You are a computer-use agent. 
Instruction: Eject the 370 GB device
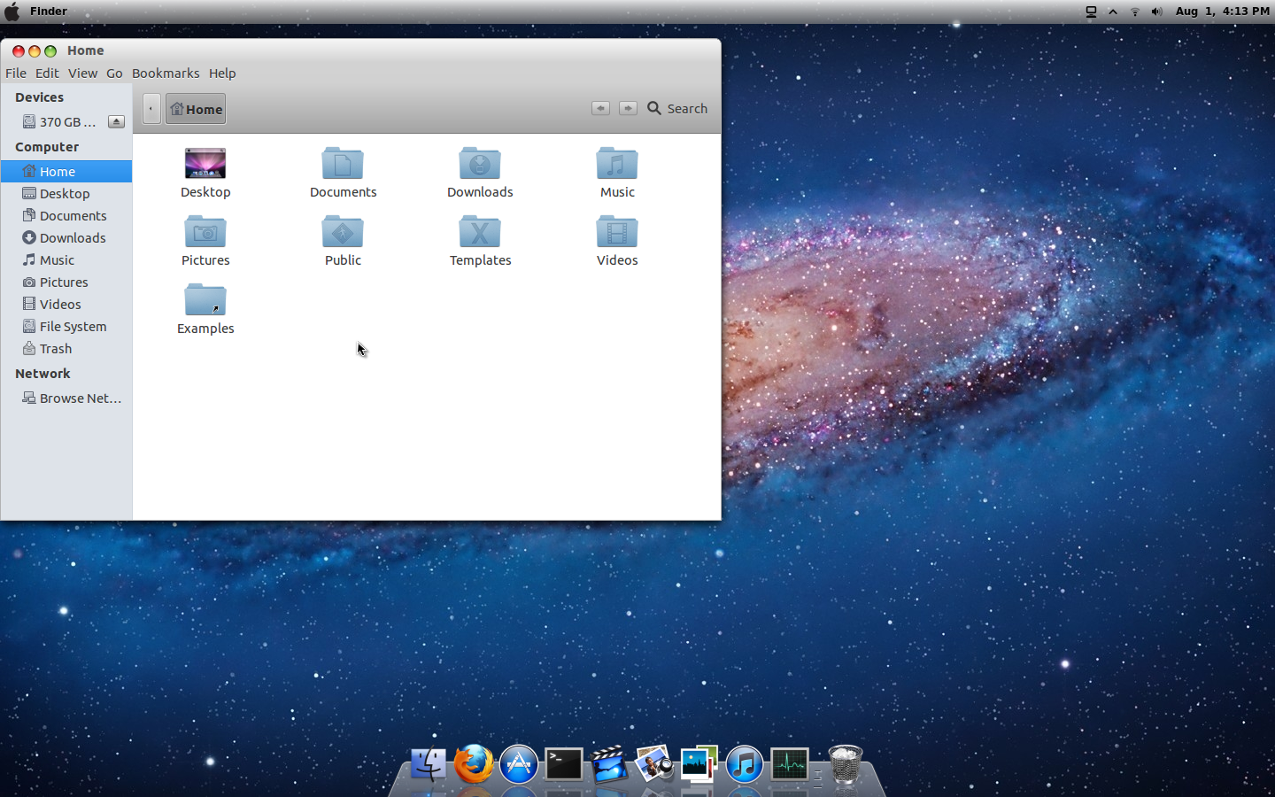click(116, 121)
